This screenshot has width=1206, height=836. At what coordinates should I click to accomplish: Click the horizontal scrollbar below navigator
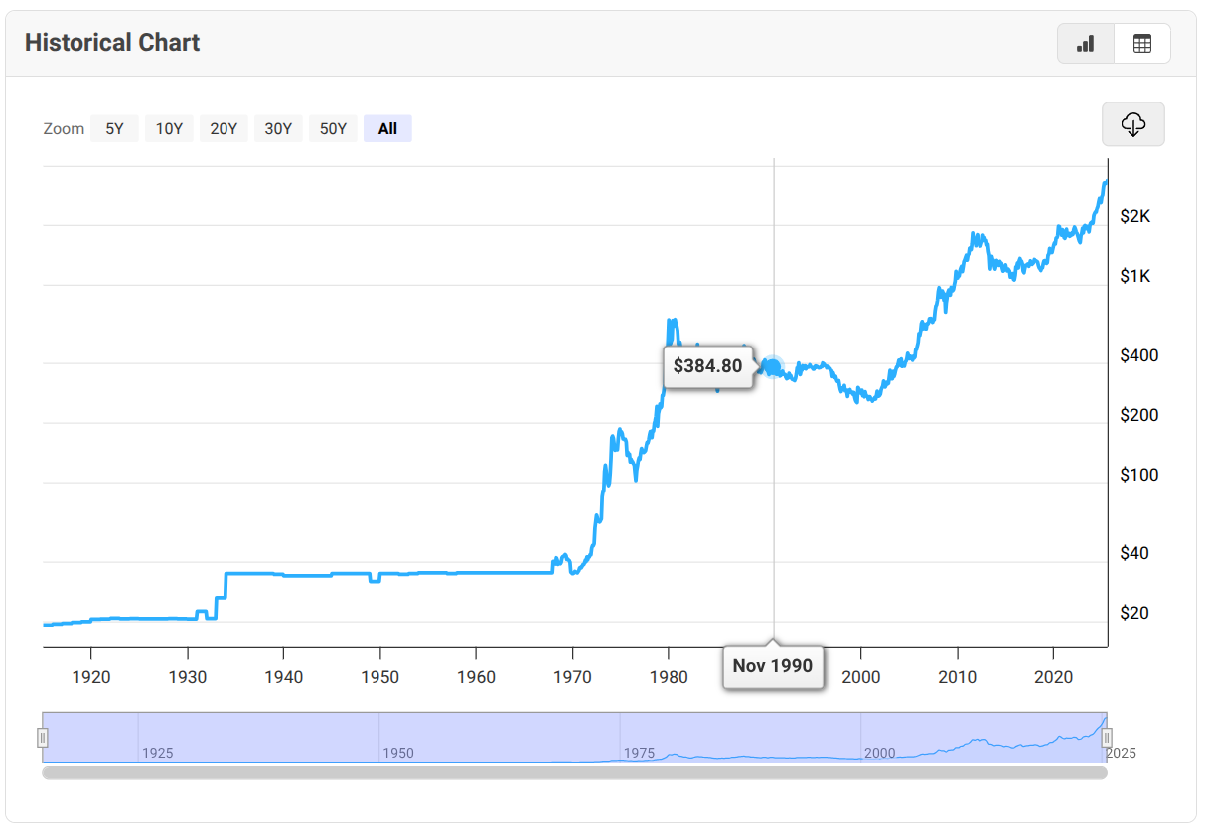[x=574, y=772]
